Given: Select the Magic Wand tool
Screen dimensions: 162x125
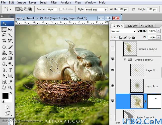Looking at the screenshot, I should tap(10, 35).
